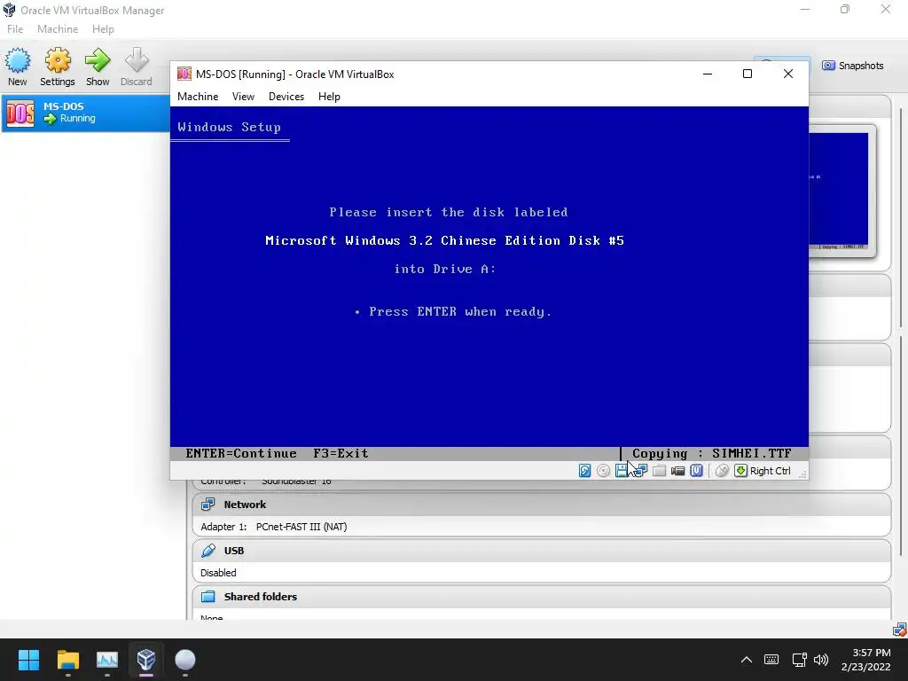Click the video recording camera status icon
Viewport: 908px width, 681px height.
677,471
